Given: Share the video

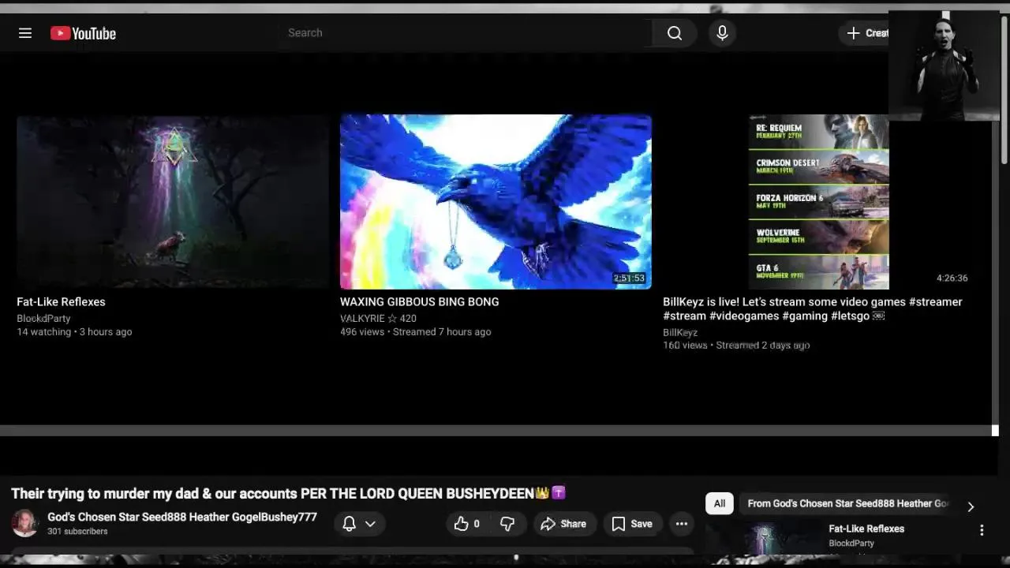Looking at the screenshot, I should point(563,524).
